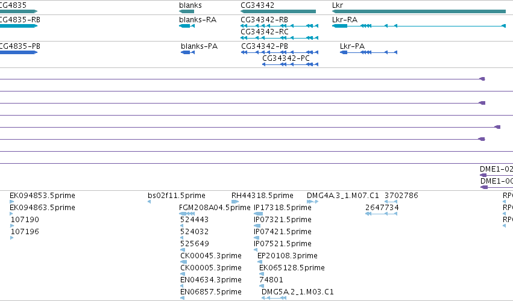This screenshot has width=513, height=301.
Task: Select the IP07421.5prime EST label
Action: click(x=283, y=232)
